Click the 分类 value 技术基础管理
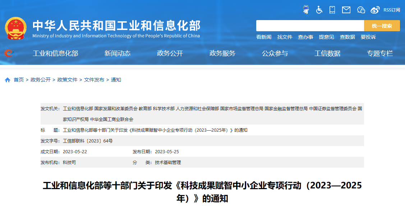This screenshot has width=405, height=206. point(168,163)
